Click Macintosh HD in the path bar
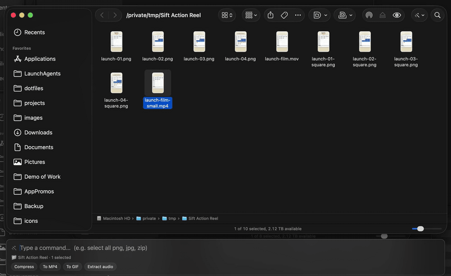Screen dimensions: 451x276 [114, 218]
